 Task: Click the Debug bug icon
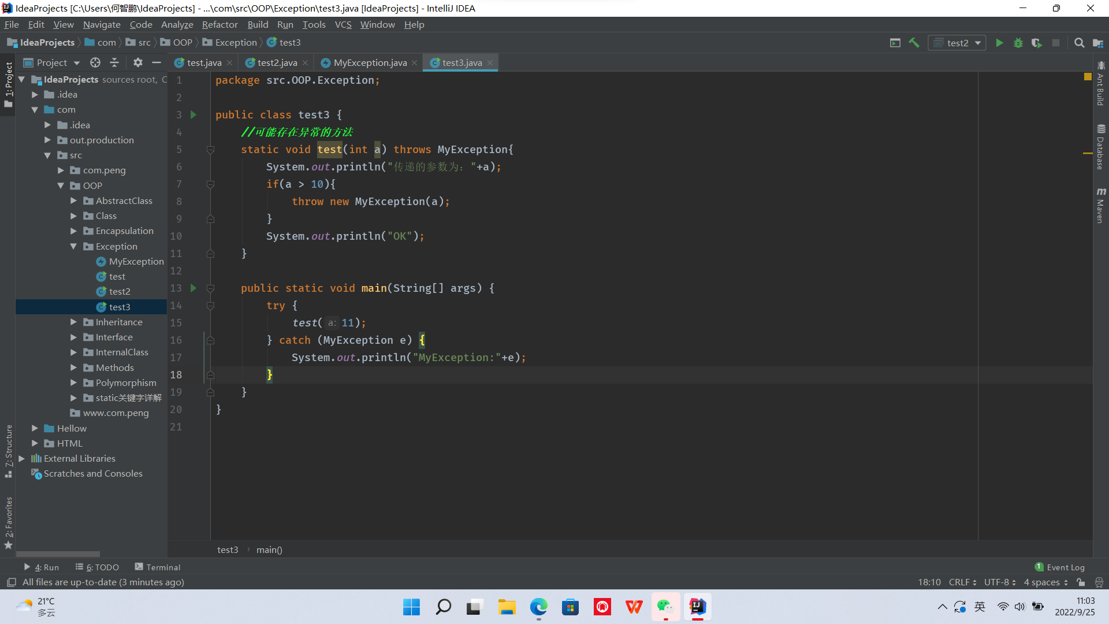(x=1018, y=43)
